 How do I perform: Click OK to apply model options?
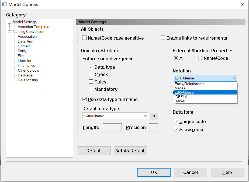pyautogui.click(x=154, y=172)
